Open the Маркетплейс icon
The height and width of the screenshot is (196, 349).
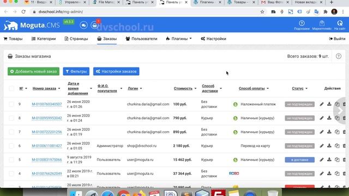tap(322, 25)
